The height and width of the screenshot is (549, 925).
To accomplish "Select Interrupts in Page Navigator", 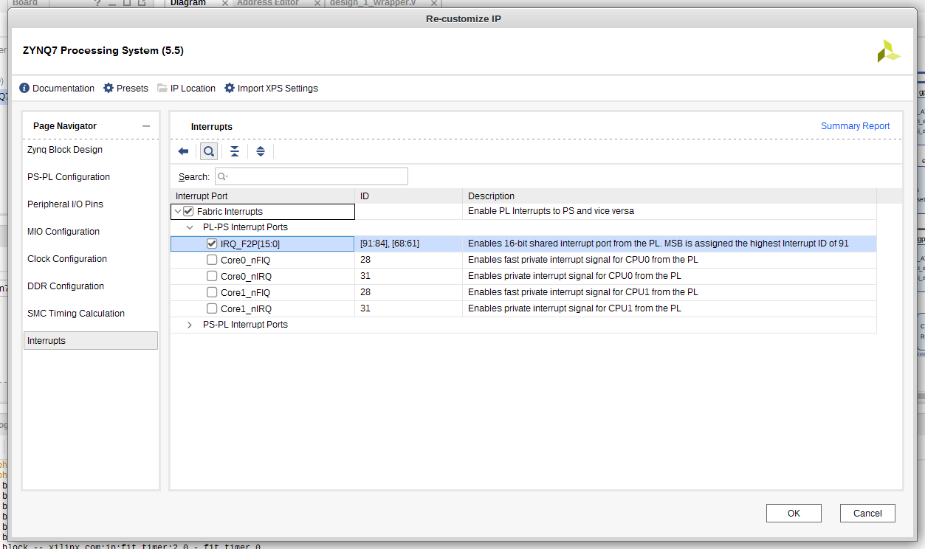I will point(91,341).
